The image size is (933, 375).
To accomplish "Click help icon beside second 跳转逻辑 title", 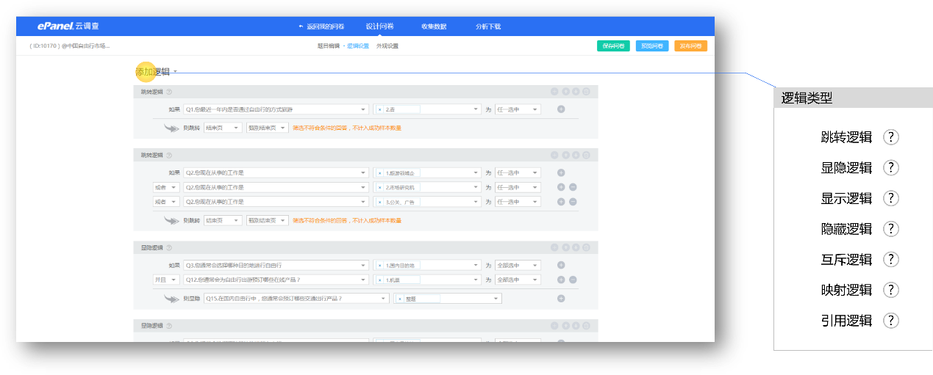I will click(169, 156).
